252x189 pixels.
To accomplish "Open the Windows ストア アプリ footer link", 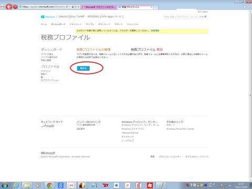I will (x=133, y=129).
